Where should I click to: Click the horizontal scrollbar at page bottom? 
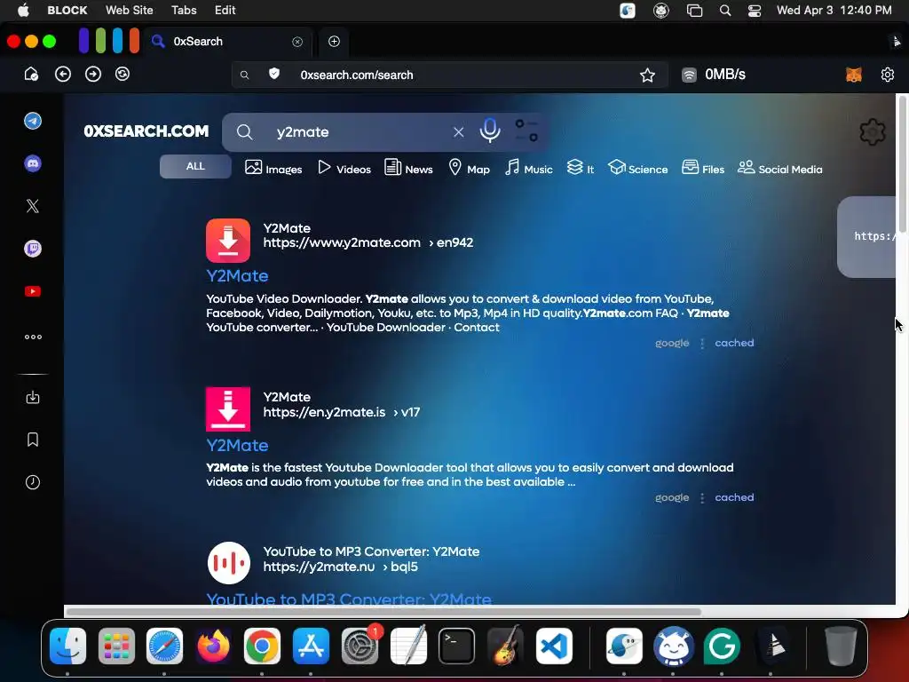coord(383,611)
